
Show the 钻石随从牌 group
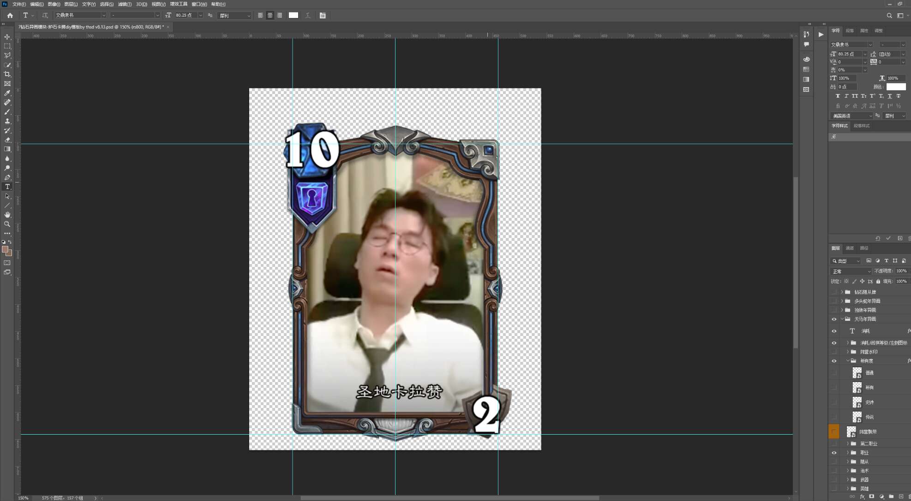click(x=834, y=292)
